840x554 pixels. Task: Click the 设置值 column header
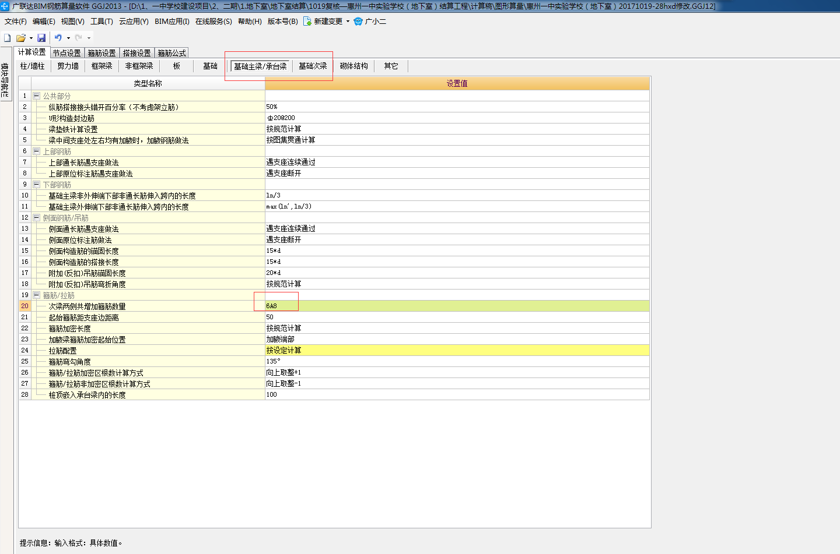coord(457,83)
